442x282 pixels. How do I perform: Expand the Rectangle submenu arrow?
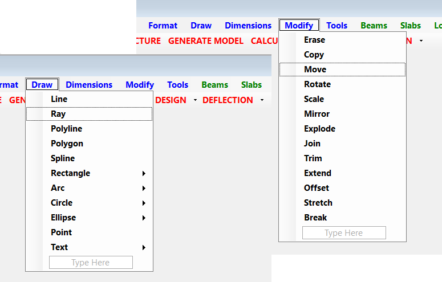click(144, 173)
